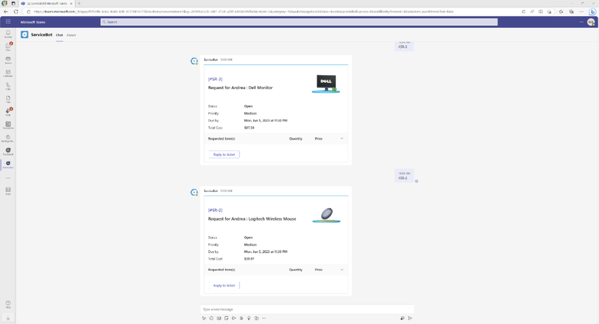The height and width of the screenshot is (324, 599).
Task: Send the message with the send arrow
Action: [410, 318]
